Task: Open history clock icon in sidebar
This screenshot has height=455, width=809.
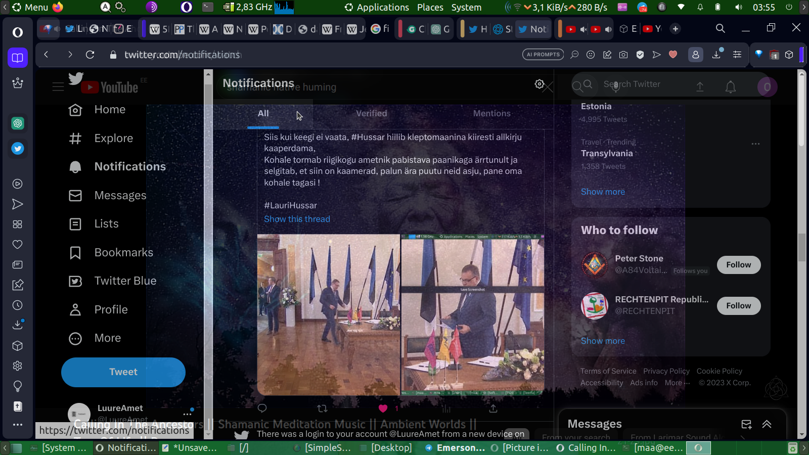Action: coord(18,305)
